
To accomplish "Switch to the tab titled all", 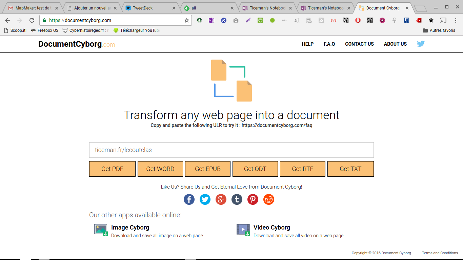I will tap(209, 8).
